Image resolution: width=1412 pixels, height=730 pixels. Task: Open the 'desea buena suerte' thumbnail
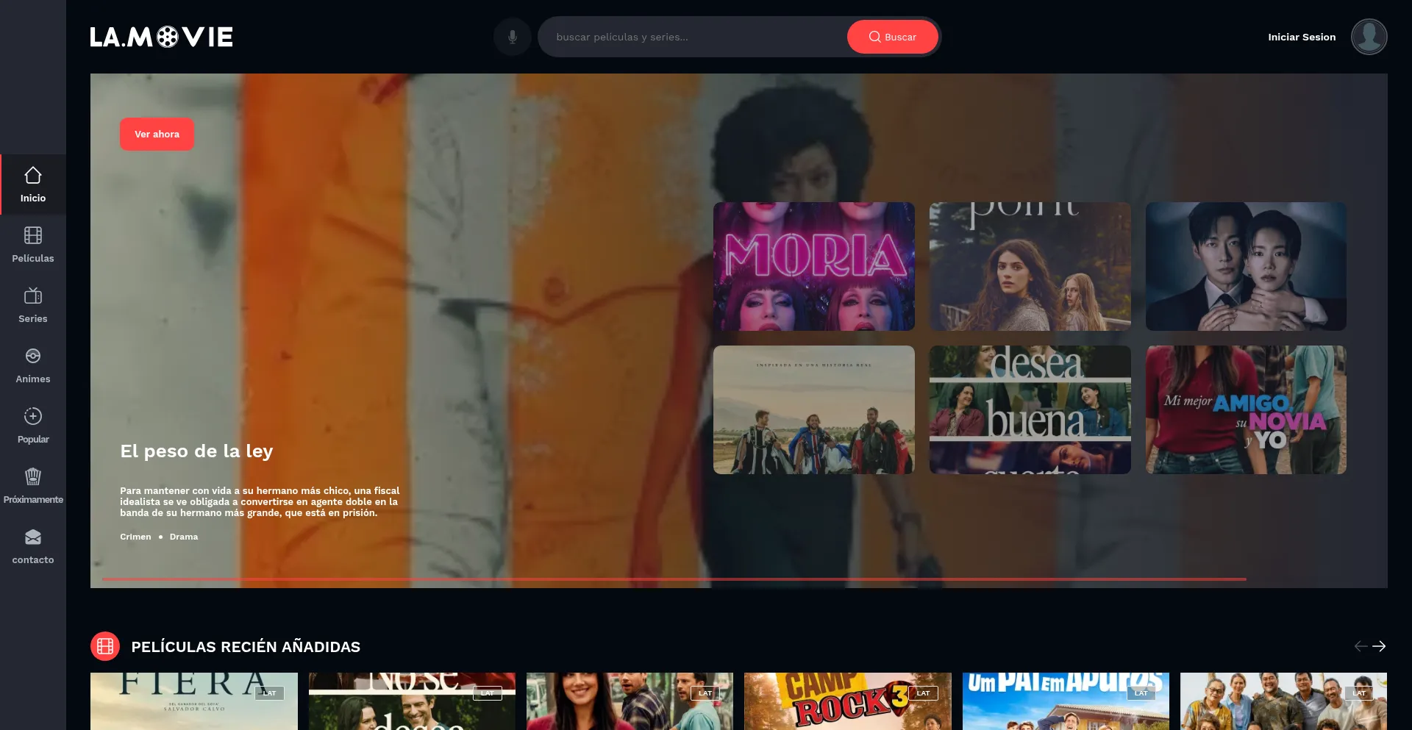coord(1030,409)
